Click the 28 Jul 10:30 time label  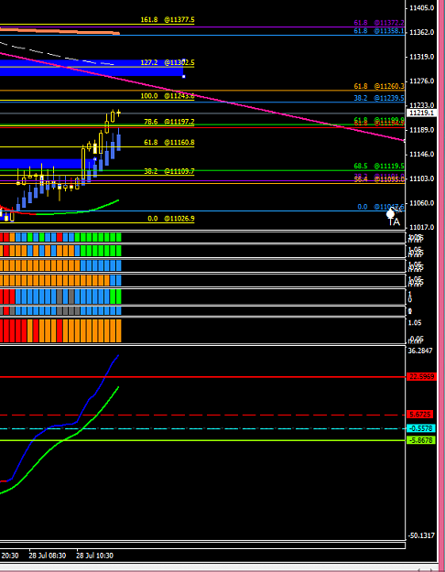pos(94,556)
